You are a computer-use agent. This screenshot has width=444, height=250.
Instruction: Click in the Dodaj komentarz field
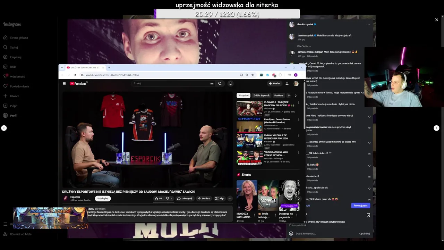point(326,234)
